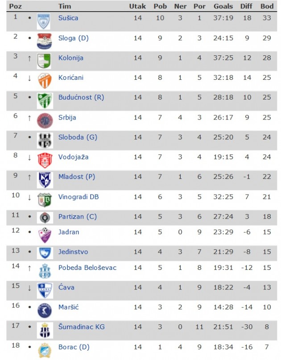Click the Partizan (C) club logo
The width and height of the screenshot is (281, 360).
pos(45,217)
